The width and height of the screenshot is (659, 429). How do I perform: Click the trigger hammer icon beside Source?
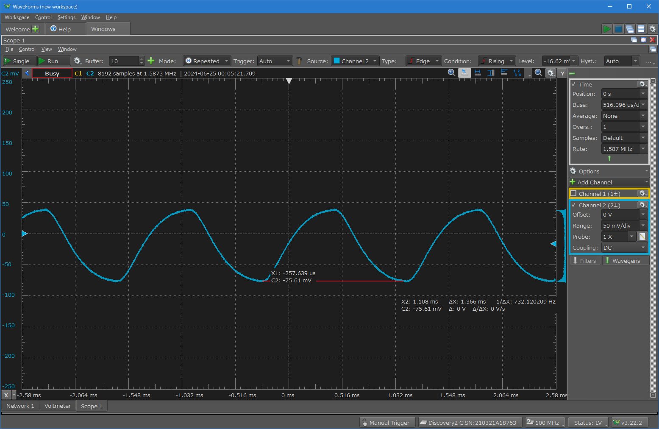299,61
